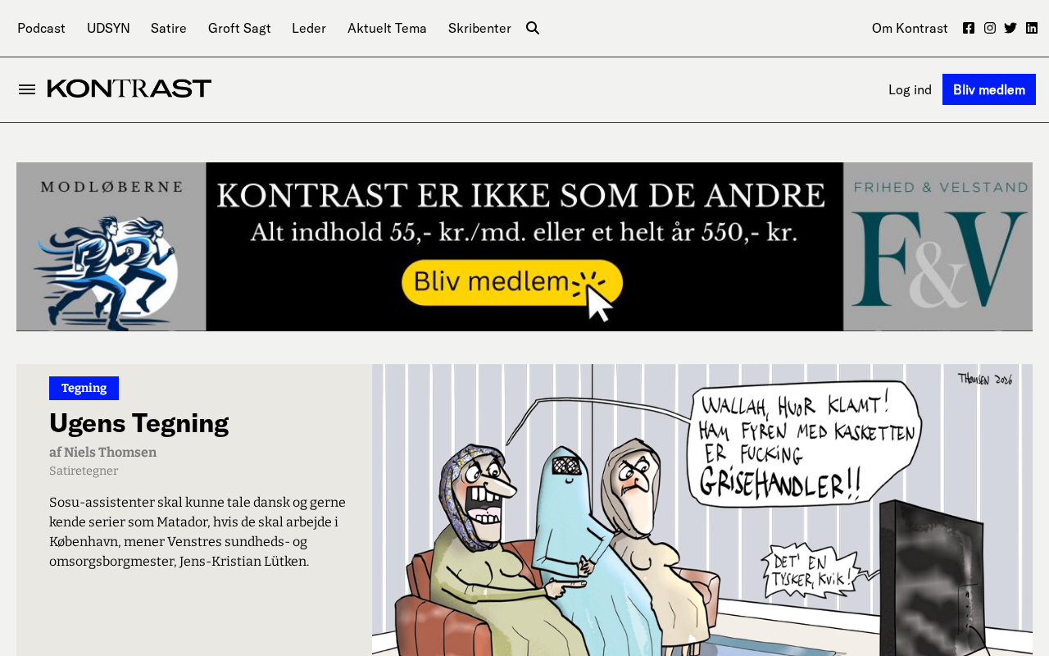Open the UDSYN section
Viewport: 1049px width, 656px height.
[108, 28]
